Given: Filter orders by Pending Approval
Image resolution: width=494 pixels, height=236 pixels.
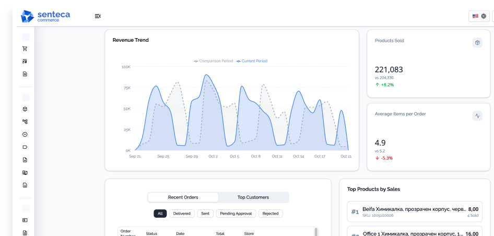Looking at the screenshot, I should (236, 214).
